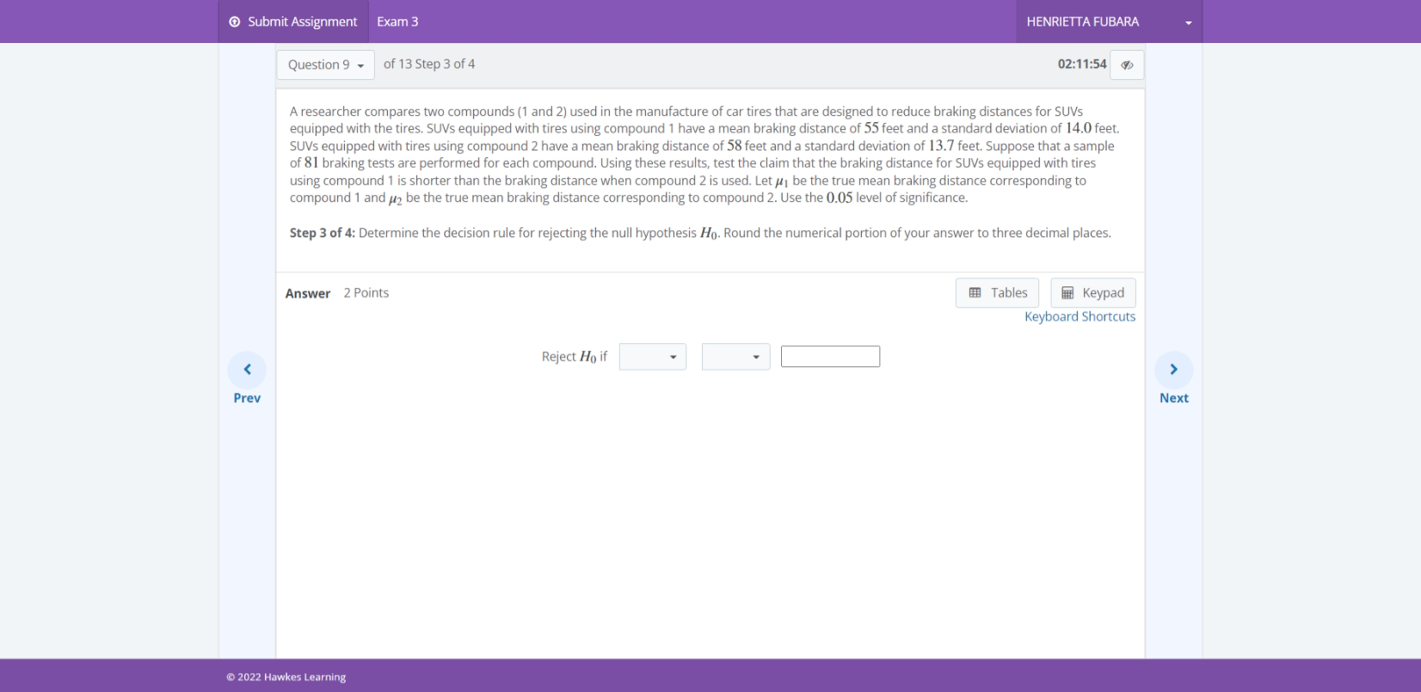
Task: Click the '© 2022 Hawkes Learning' footer text
Action: [286, 677]
